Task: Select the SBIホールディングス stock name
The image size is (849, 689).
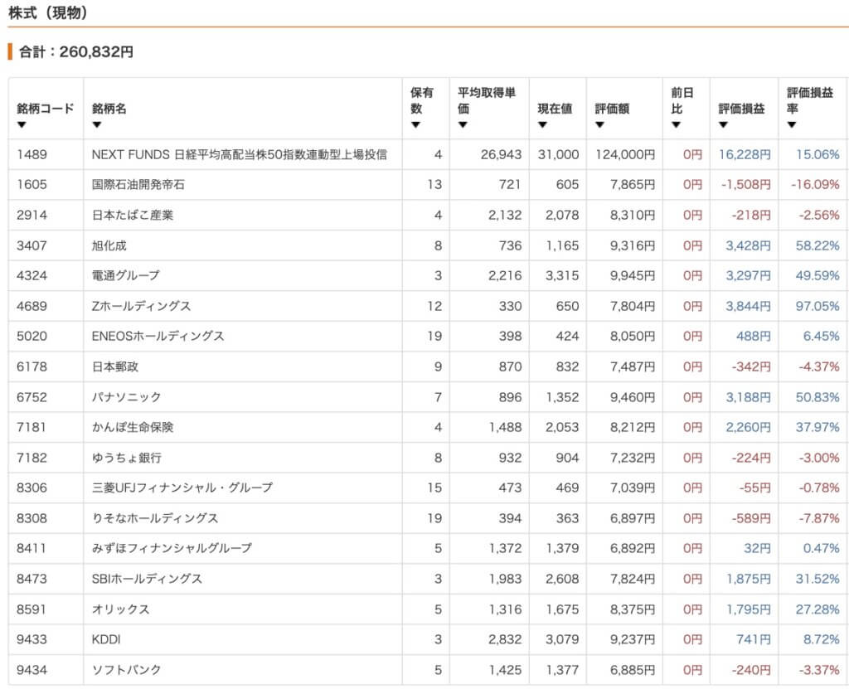Action: (147, 579)
